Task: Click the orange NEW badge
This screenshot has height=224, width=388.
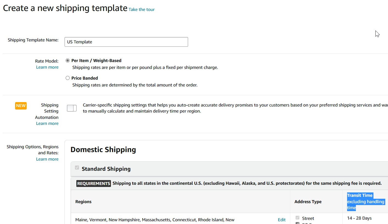Action: tap(21, 105)
